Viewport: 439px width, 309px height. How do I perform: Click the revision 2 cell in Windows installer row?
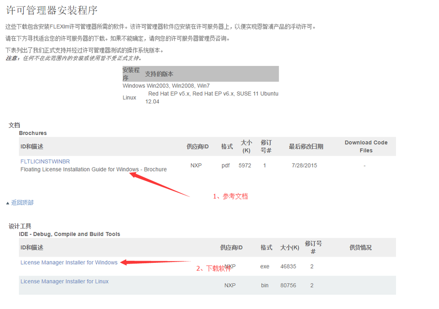(x=312, y=266)
